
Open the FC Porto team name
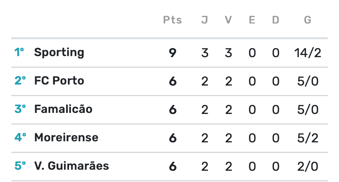(x=59, y=81)
